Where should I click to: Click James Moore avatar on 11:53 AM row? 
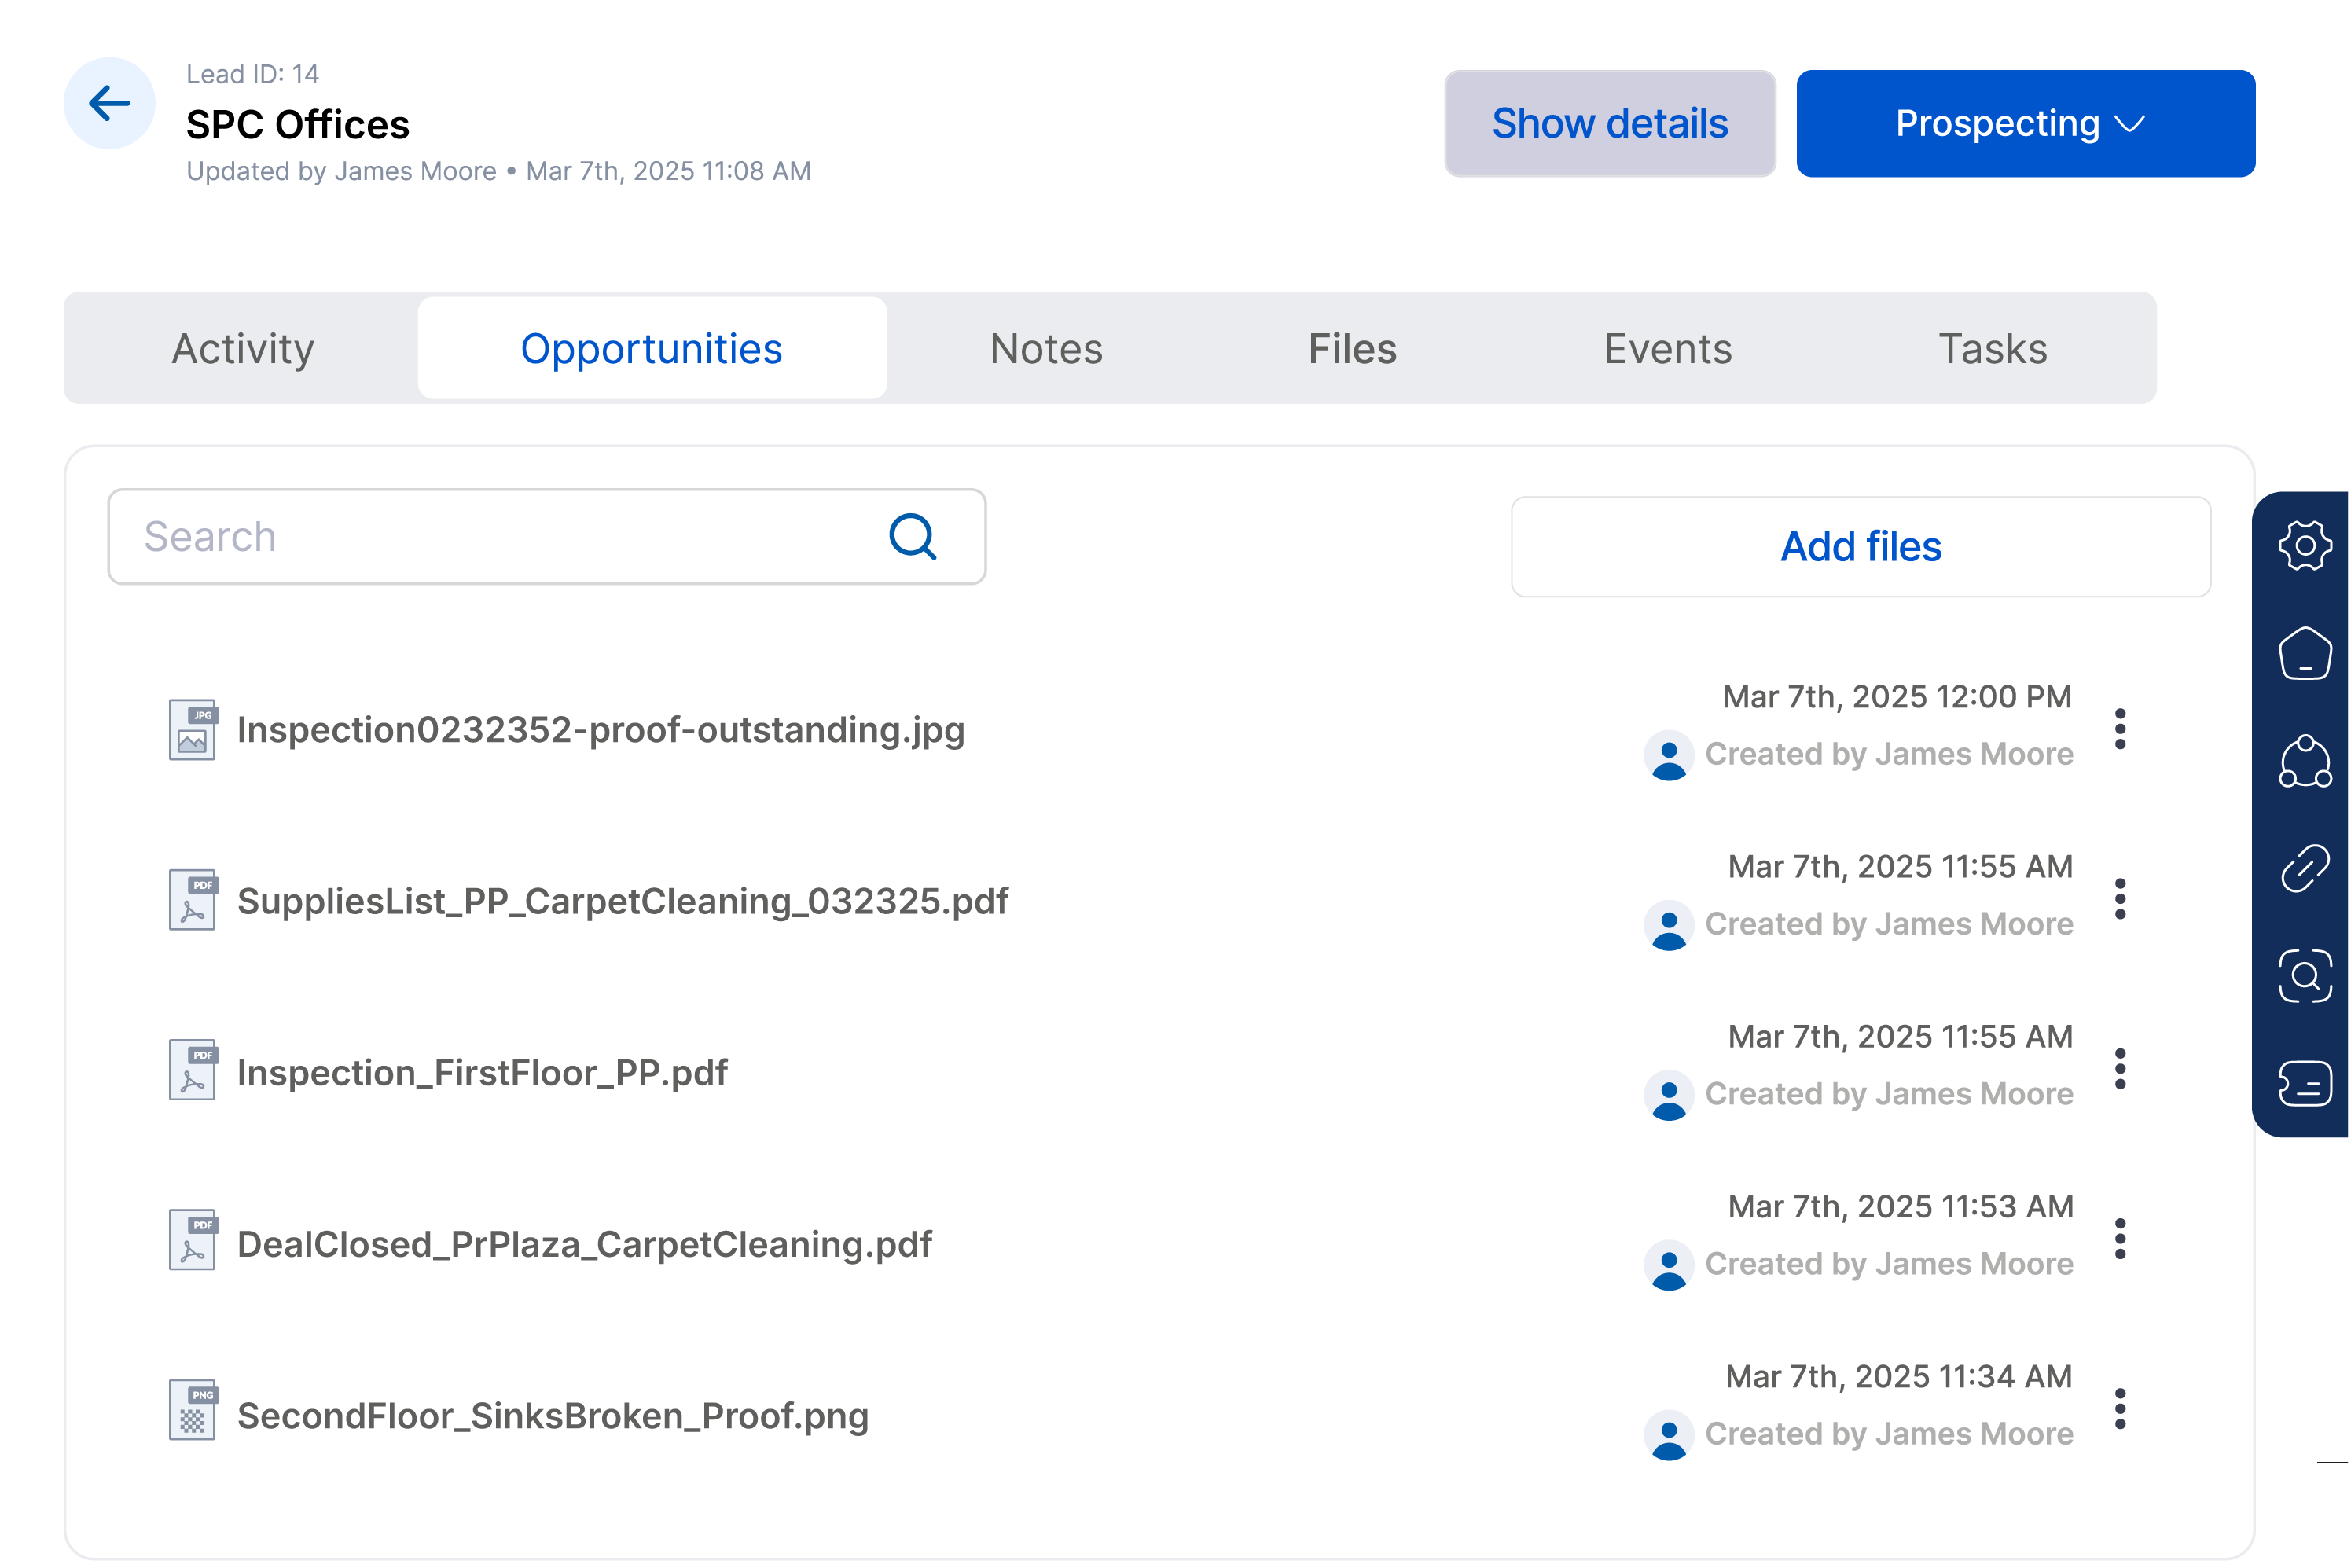coord(1668,1265)
